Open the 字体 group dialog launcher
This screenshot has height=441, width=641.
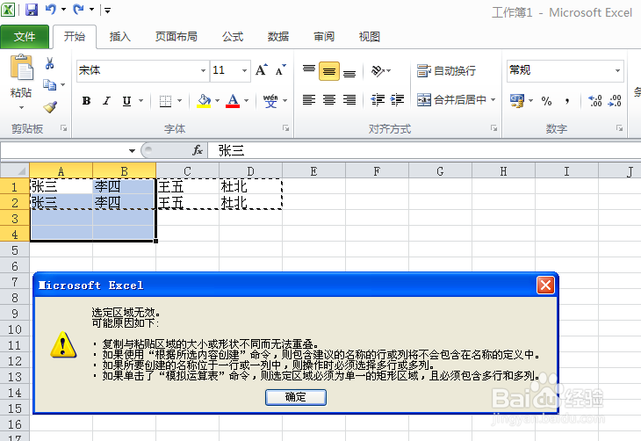pos(285,128)
